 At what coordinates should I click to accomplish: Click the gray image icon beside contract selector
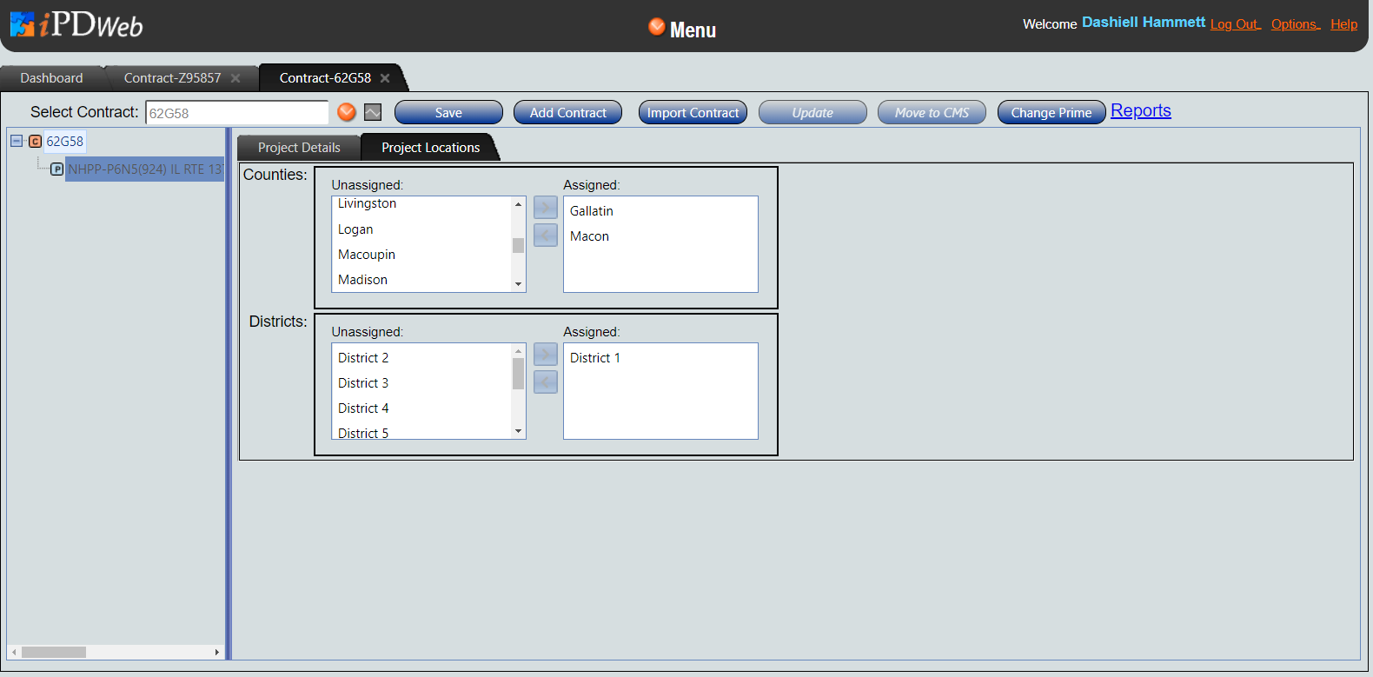[373, 112]
